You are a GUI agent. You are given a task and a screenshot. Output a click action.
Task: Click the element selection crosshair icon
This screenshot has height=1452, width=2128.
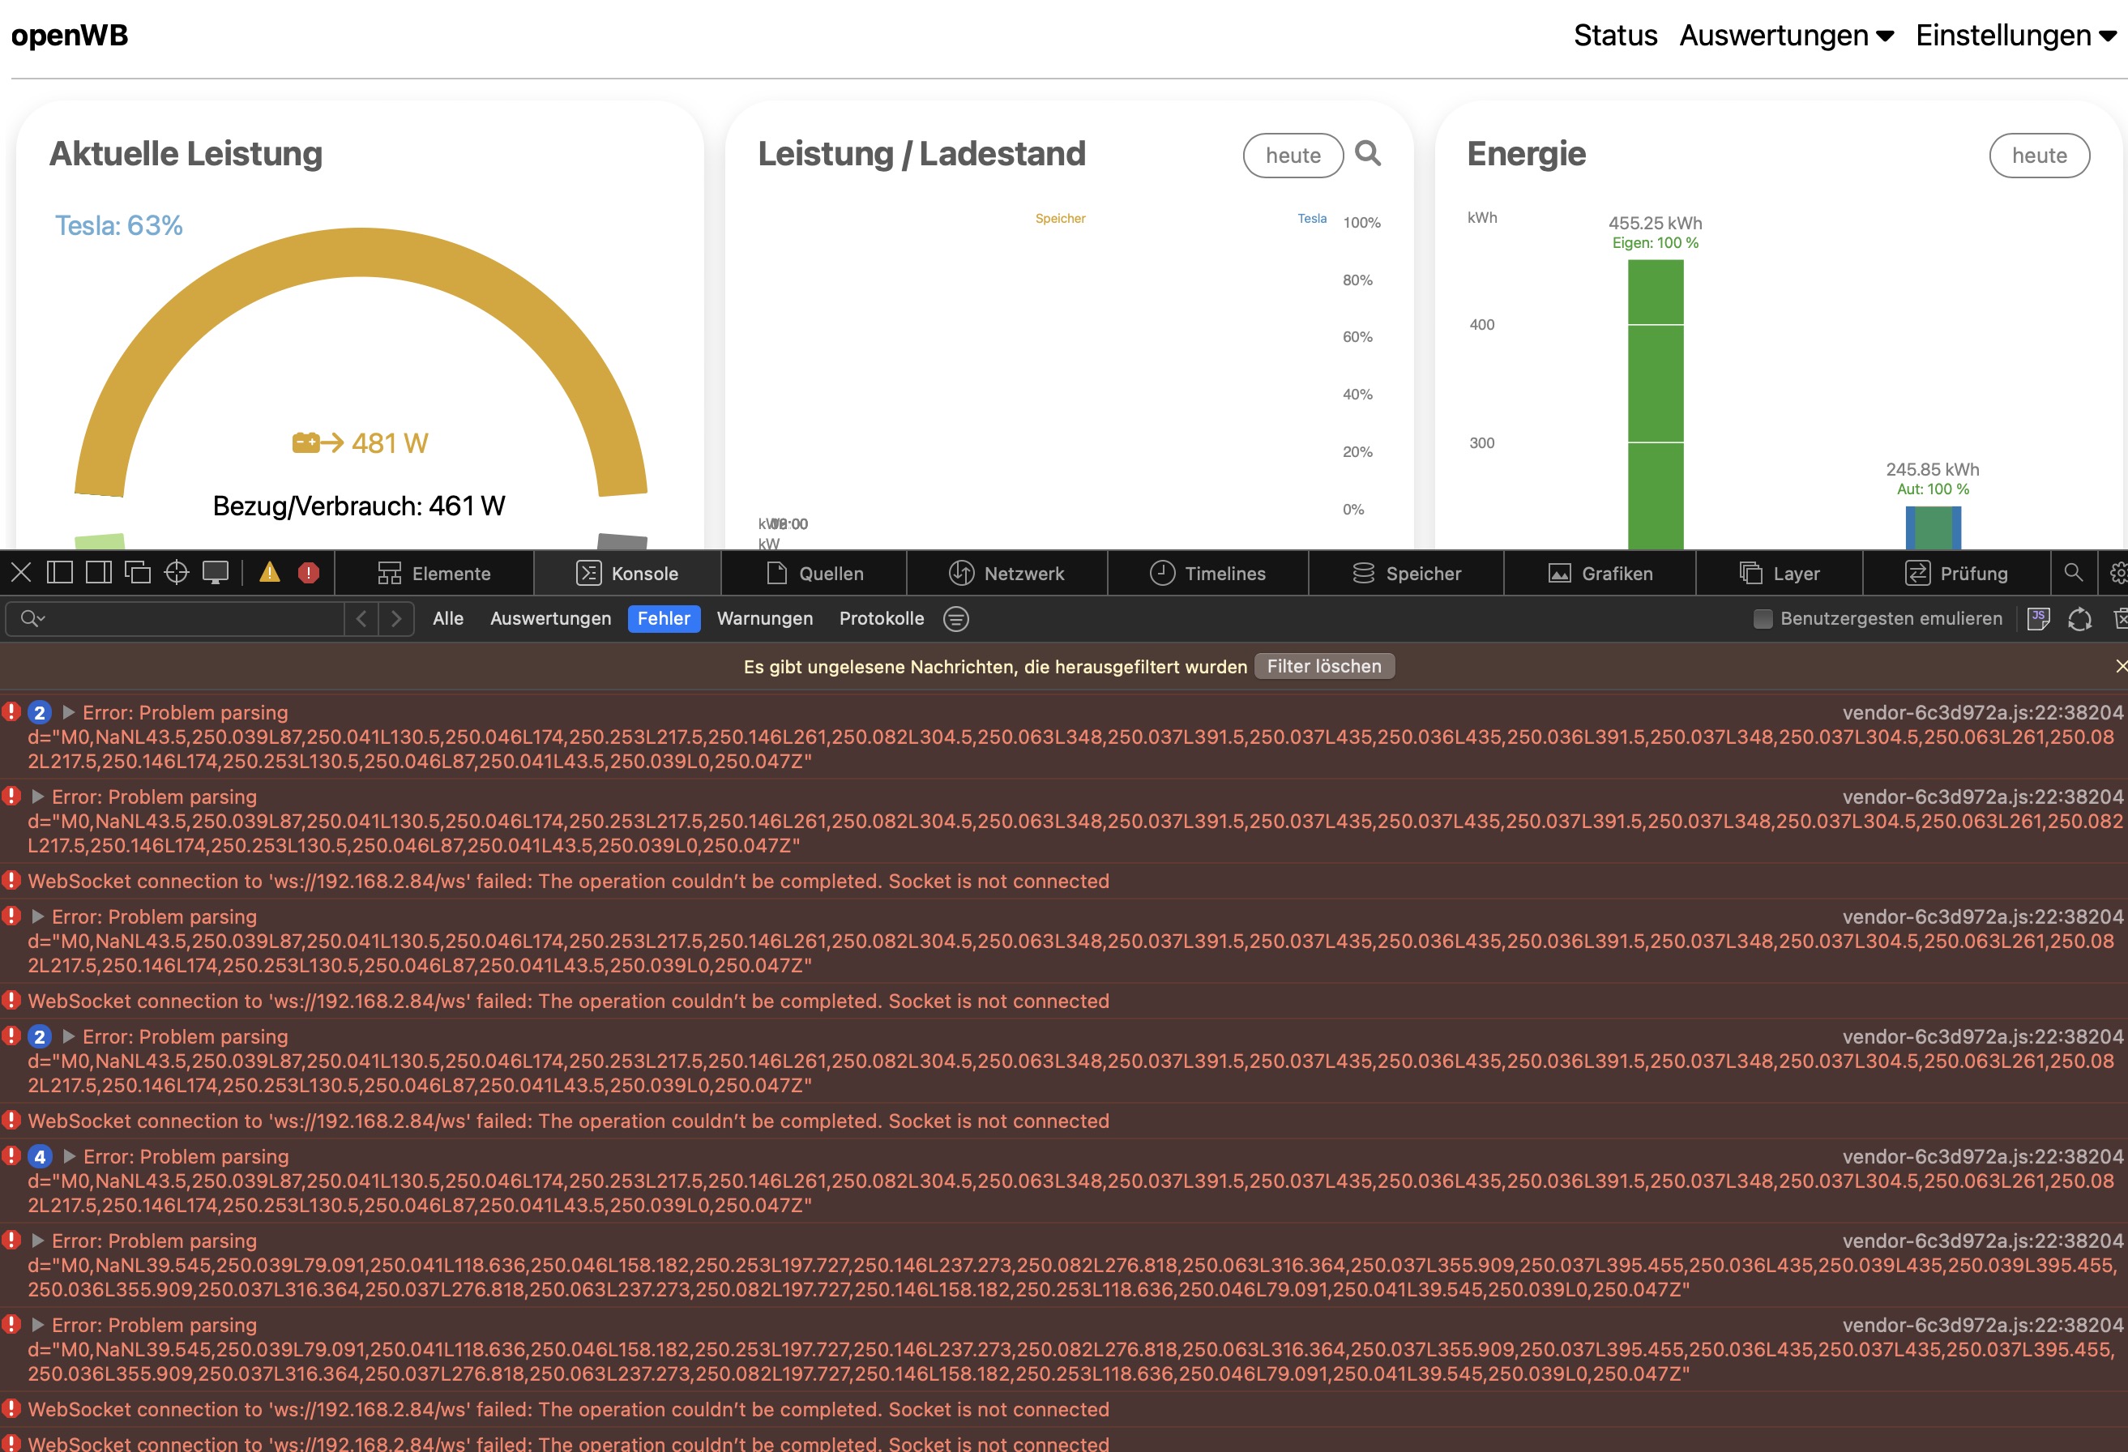[x=176, y=573]
